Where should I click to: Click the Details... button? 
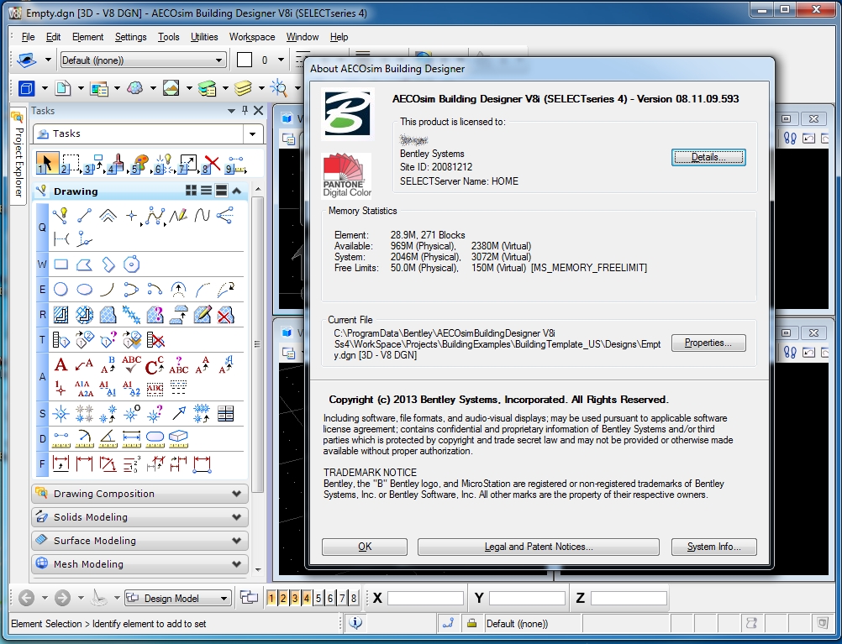pyautogui.click(x=708, y=157)
